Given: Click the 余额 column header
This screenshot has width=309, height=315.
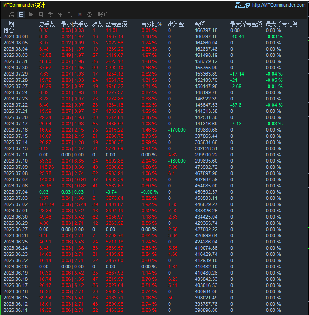Looking at the screenshot, I should point(200,24).
